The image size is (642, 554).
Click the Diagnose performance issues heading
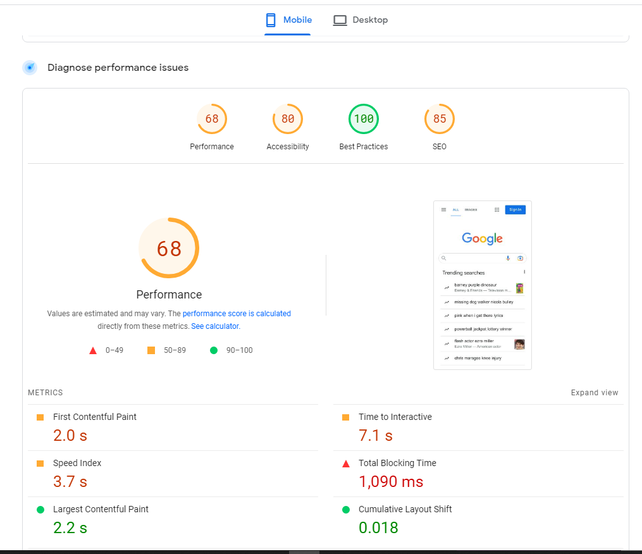pyautogui.click(x=118, y=68)
